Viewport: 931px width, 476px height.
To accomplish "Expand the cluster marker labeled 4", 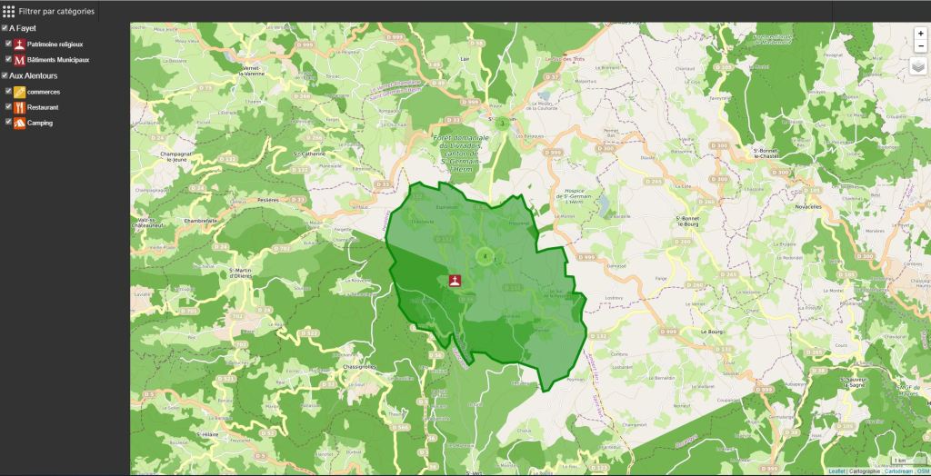I will point(486,257).
